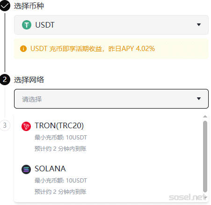Click the completed step checkmark icon

5,6
